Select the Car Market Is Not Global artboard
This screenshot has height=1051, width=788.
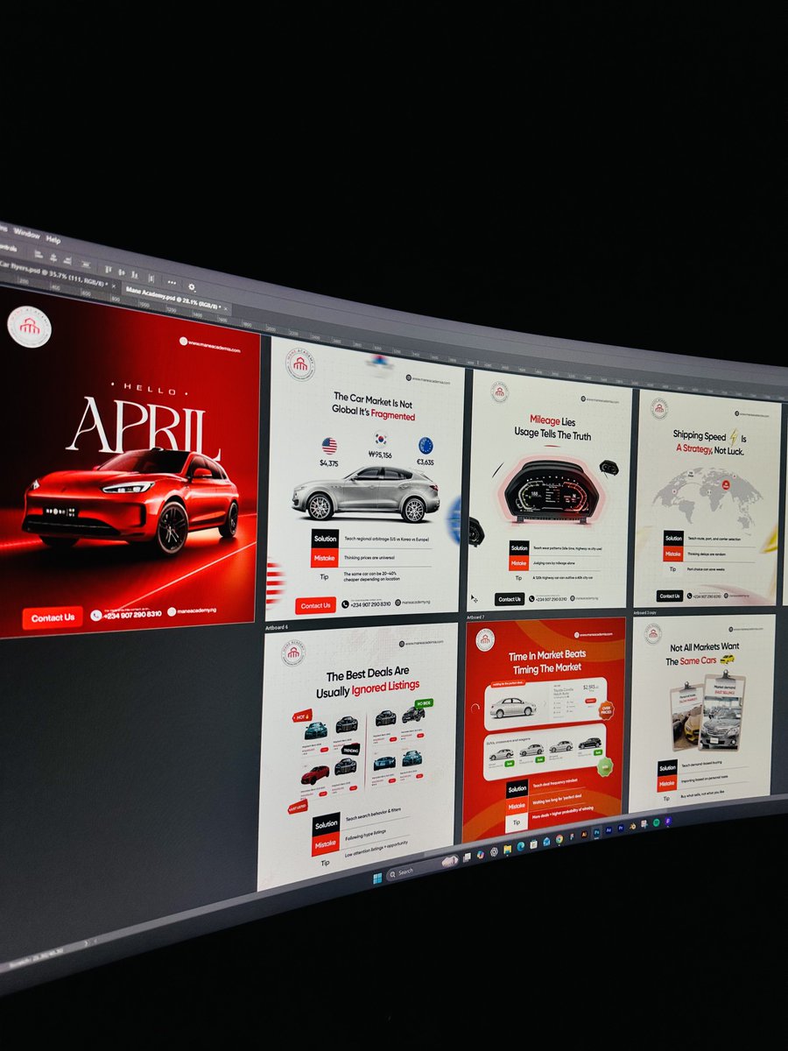(x=363, y=477)
